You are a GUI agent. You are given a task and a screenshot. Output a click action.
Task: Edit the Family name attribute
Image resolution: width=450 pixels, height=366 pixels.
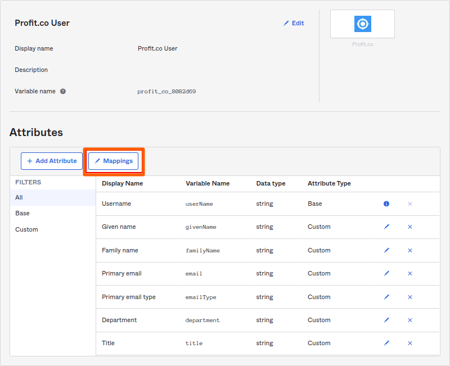pos(386,250)
